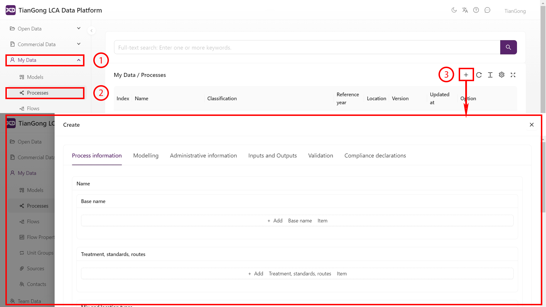Click the language translation icon
Screen dimensions: 546x307
point(465,10)
